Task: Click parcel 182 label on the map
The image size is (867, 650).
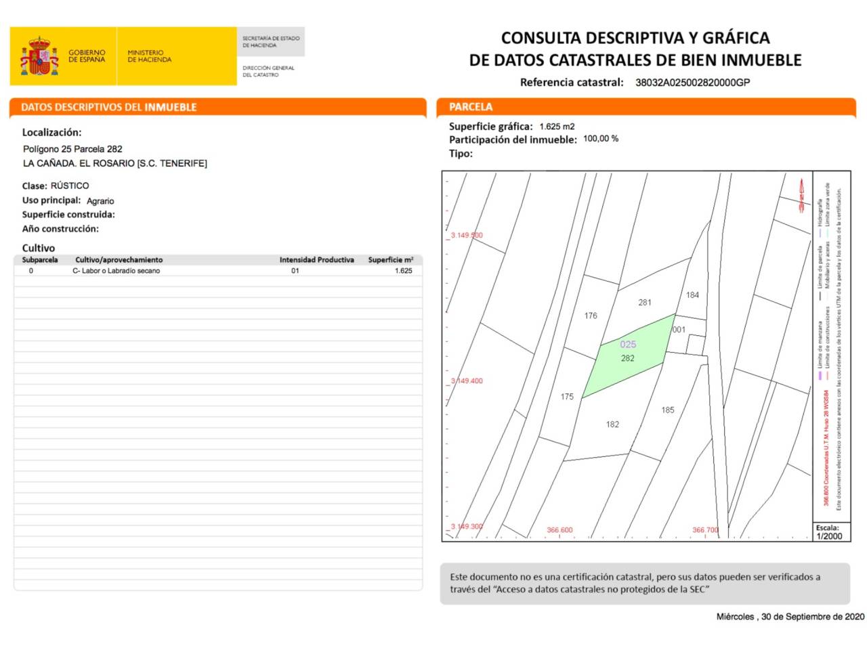Action: click(612, 425)
